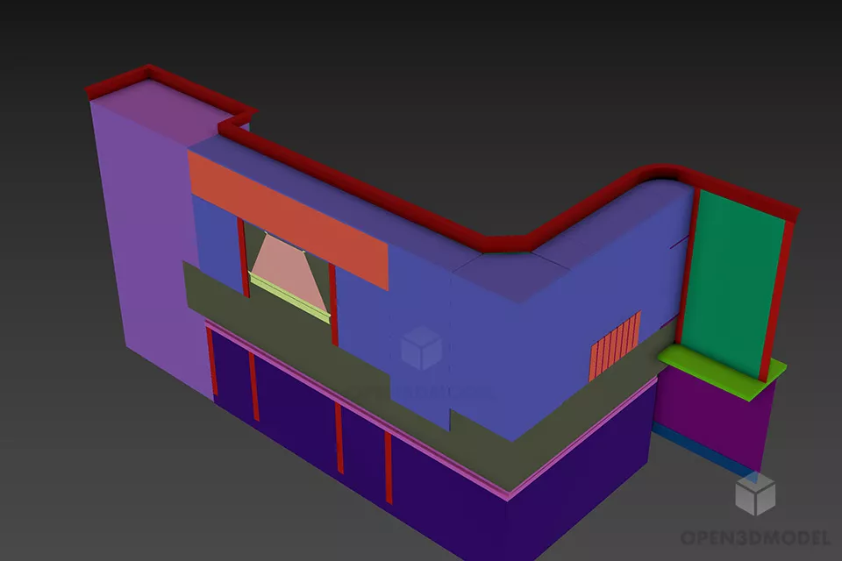This screenshot has height=561, width=842.
Task: Click the lime green ledge under green panel
Action: [x=721, y=369]
